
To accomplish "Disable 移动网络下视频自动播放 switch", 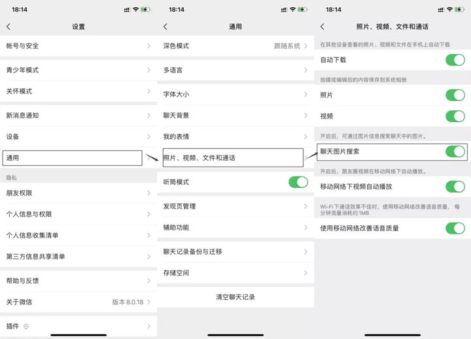I will tap(455, 187).
